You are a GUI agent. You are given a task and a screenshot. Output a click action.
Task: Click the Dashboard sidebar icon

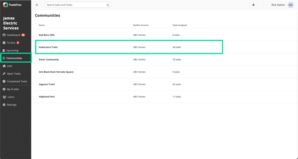(x=4, y=35)
